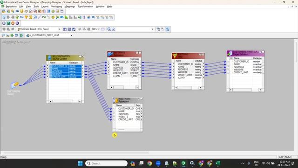The width and height of the screenshot is (298, 168).
Task: Click the Windows Start button
Action: pyautogui.click(x=80, y=163)
